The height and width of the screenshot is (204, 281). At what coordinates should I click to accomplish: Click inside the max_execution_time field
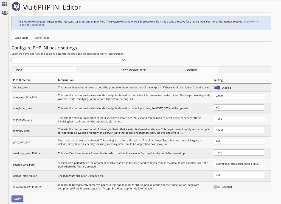coord(239,96)
